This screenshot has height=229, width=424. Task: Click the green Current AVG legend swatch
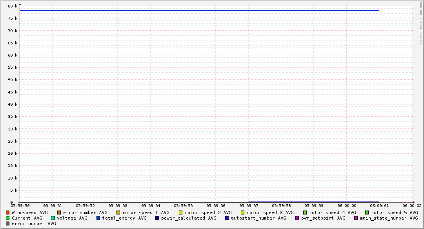7,218
